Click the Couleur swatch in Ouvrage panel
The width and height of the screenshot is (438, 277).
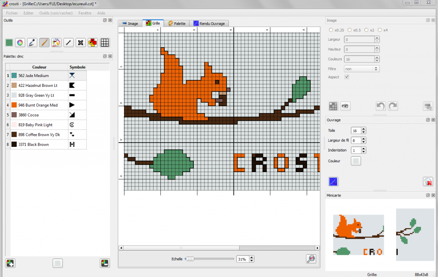[x=356, y=161]
